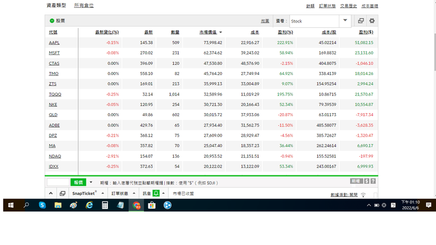Open Calculator from the taskbar
The image size is (436, 245).
(105, 205)
